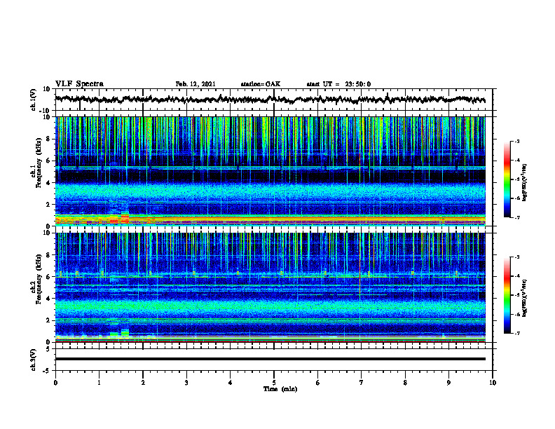Select the date text "Feb. 12, 2021"

click(196, 84)
